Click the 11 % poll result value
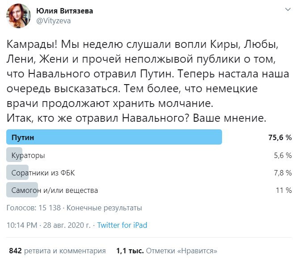The image size is (298, 260). click(284, 190)
